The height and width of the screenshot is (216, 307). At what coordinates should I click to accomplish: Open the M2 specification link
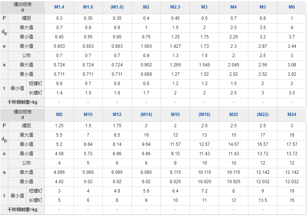(x=146, y=7)
